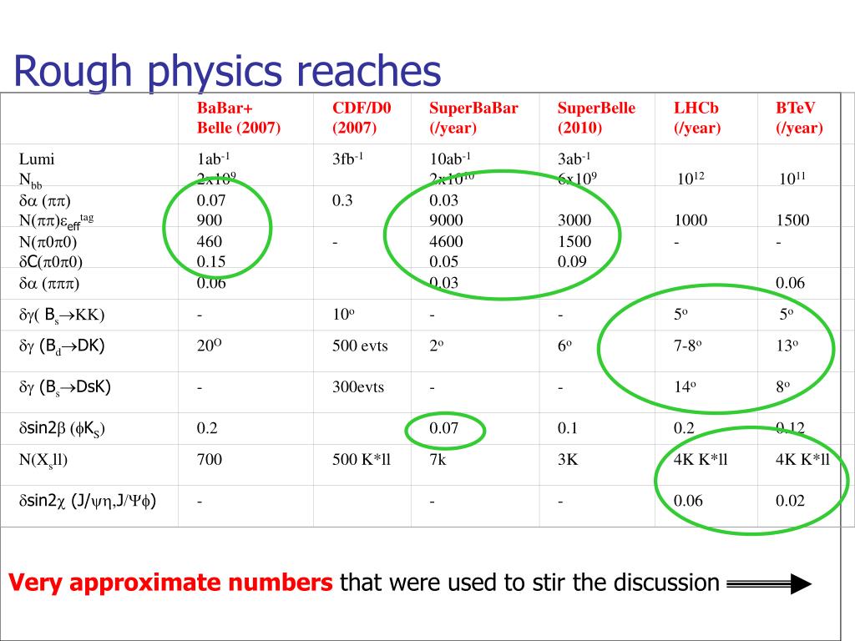Select the 'LHCb (/year)' column header
This screenshot has width=855, height=641.
[x=697, y=118]
